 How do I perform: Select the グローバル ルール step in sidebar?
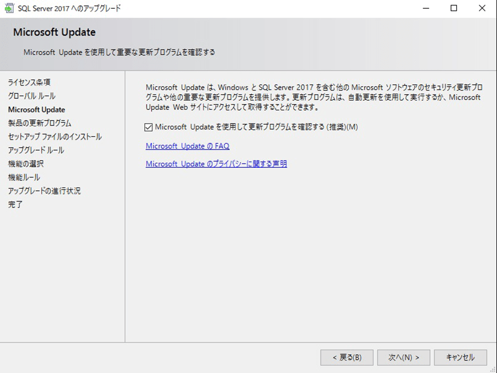(x=31, y=96)
